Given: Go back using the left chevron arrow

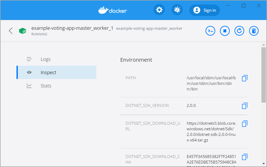Looking at the screenshot, I should 11,31.
